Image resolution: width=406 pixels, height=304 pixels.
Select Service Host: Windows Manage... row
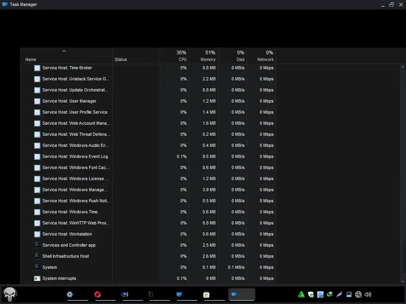(148, 190)
